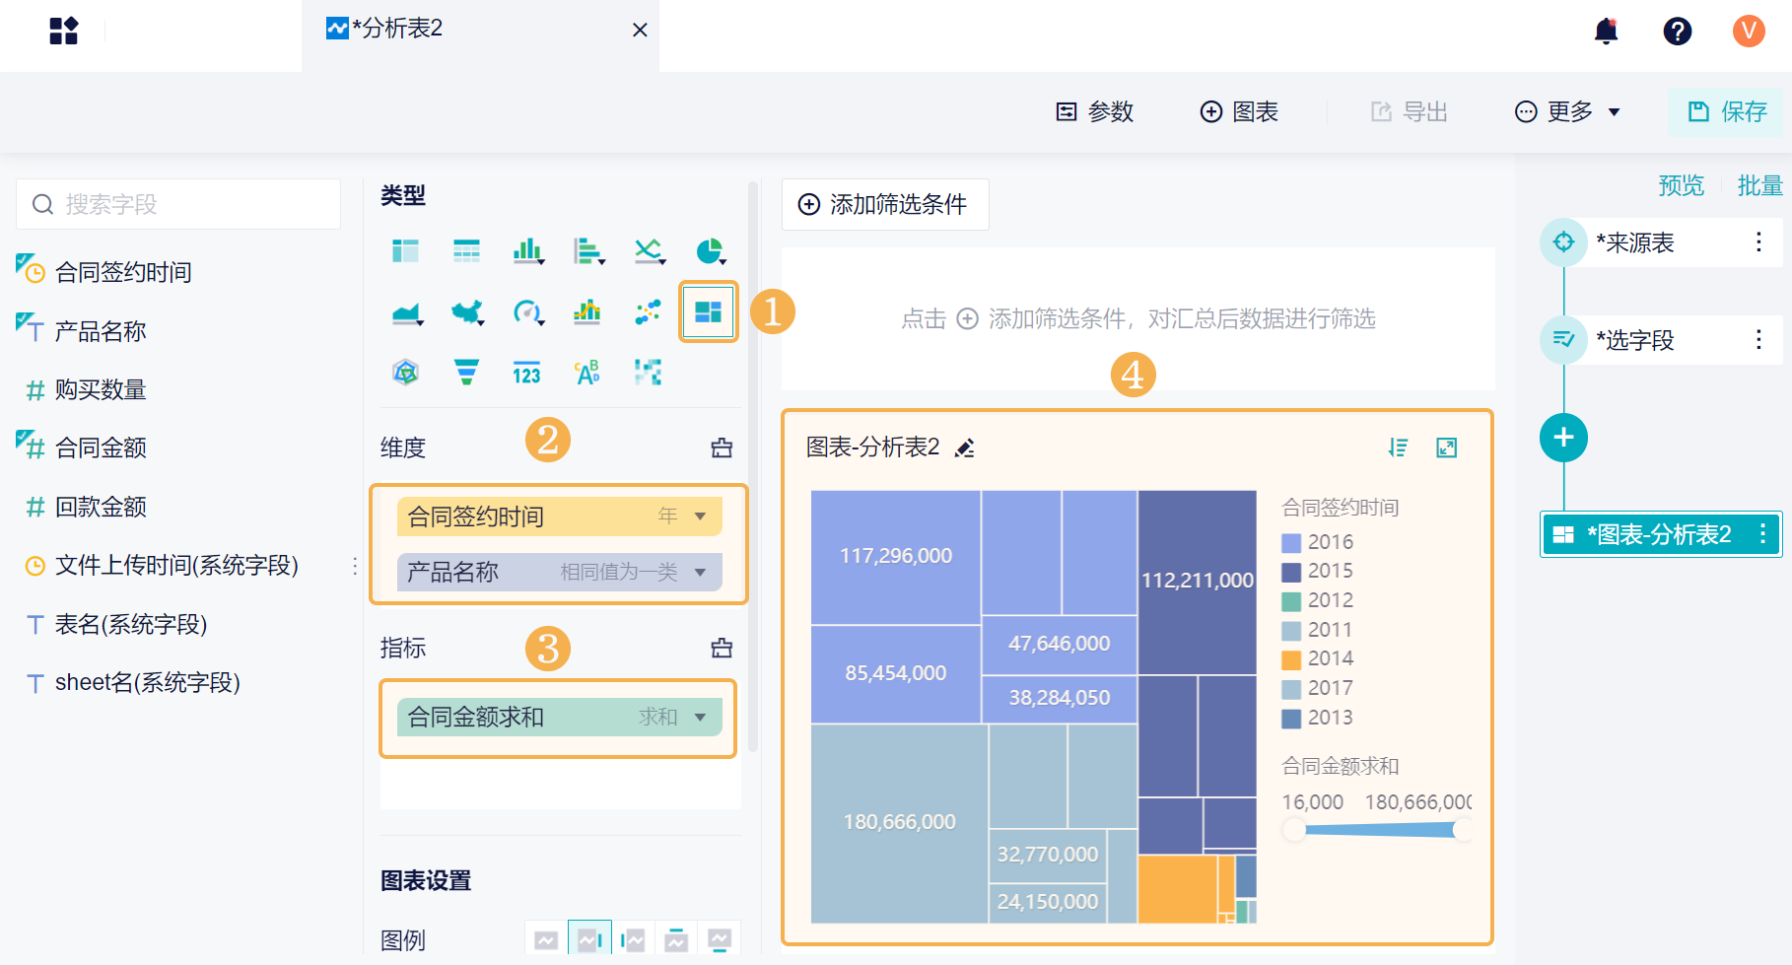Click the 参数 button
The width and height of the screenshot is (1792, 965).
pos(1094,112)
